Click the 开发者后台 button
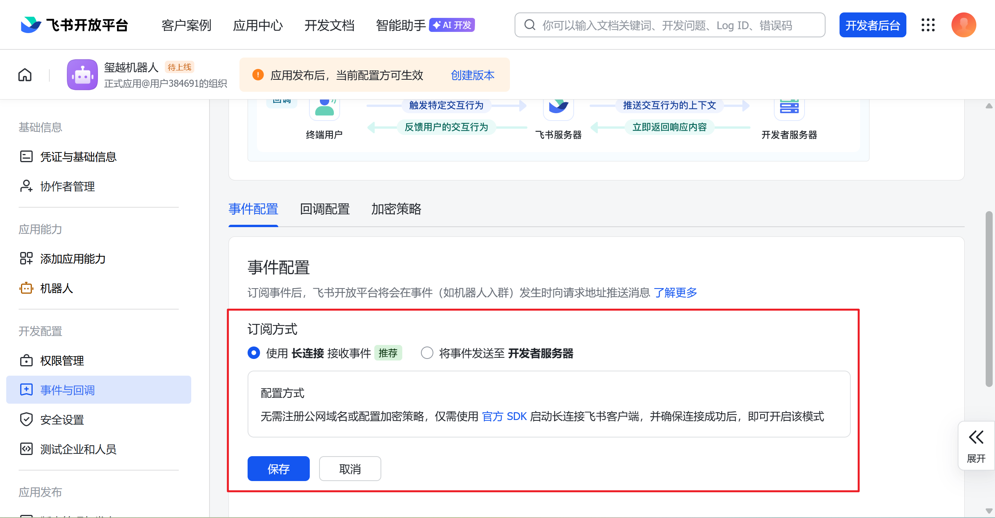The height and width of the screenshot is (518, 995). click(x=873, y=25)
